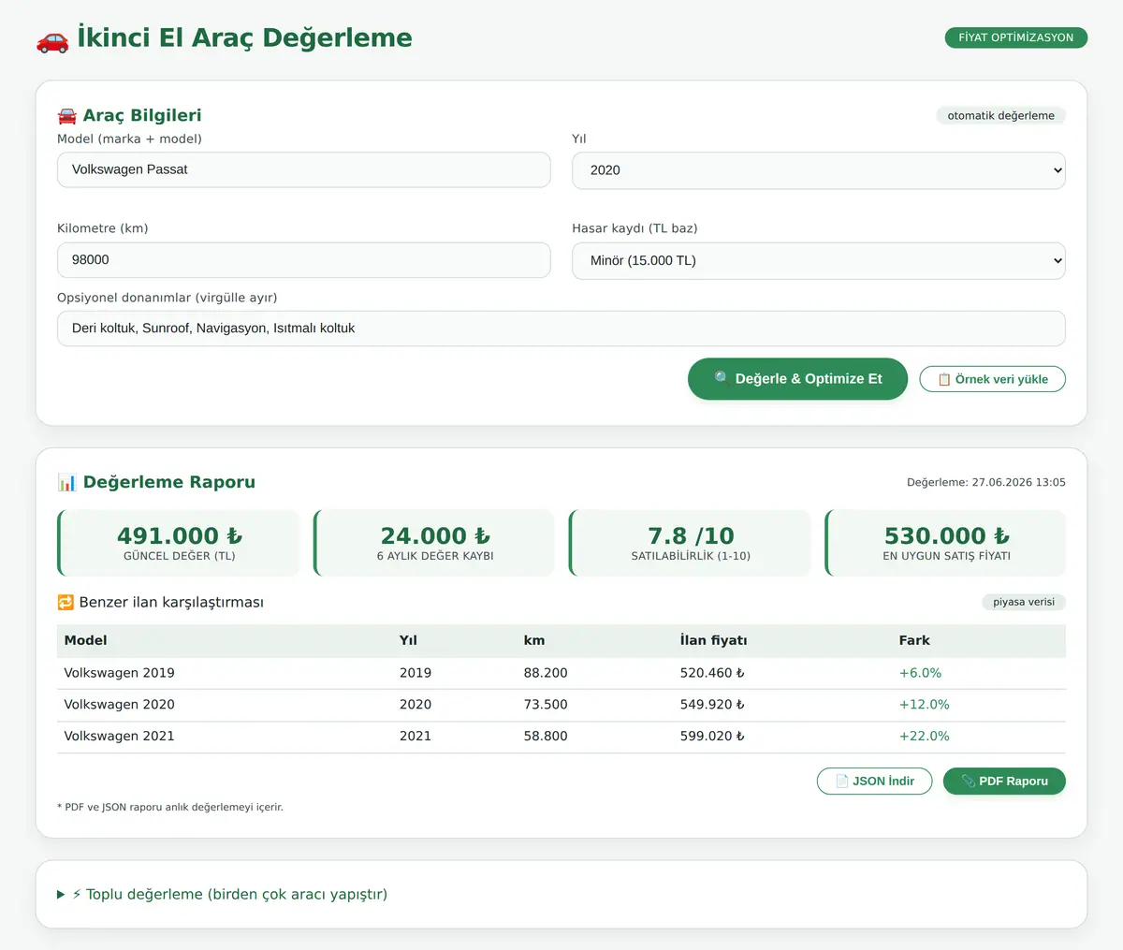Viewport: 1123px width, 950px height.
Task: Click the piyasa verisi tag
Action: (1024, 602)
